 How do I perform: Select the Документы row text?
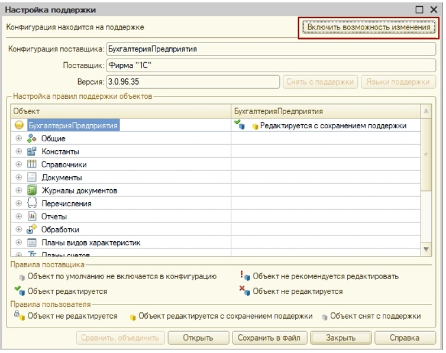[x=62, y=177]
